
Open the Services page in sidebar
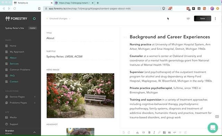pyautogui.click(x=14, y=64)
